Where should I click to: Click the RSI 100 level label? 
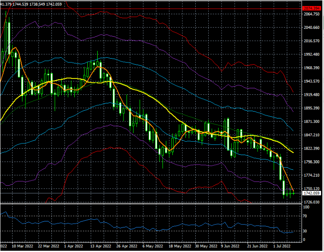(306, 207)
